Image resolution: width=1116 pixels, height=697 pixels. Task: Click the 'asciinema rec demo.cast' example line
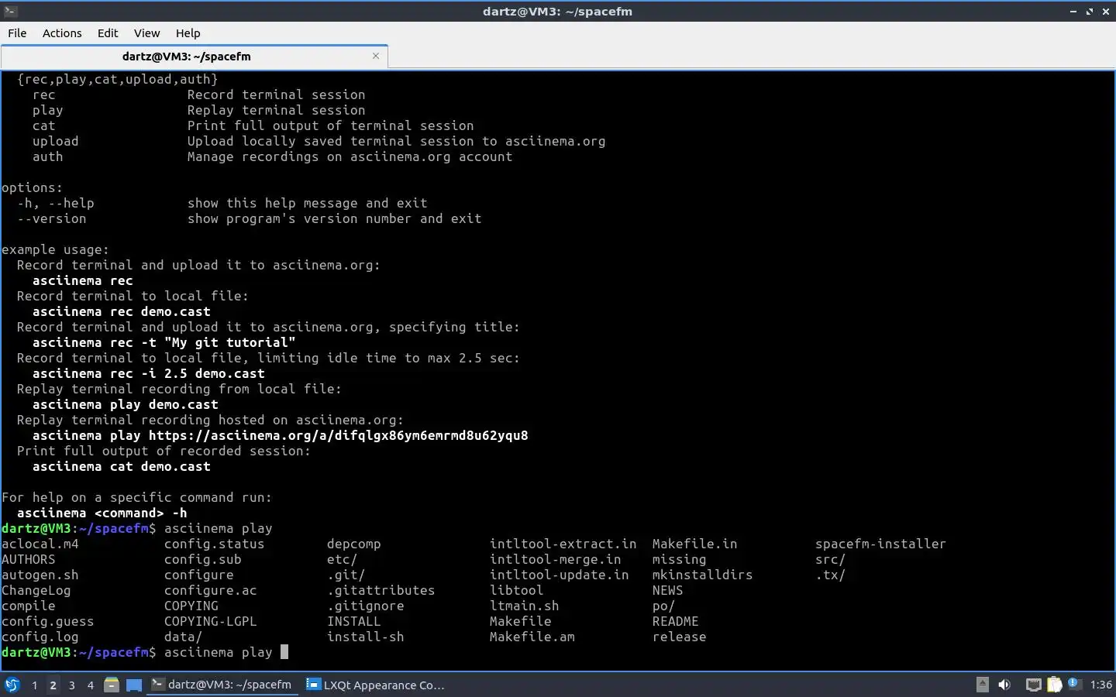122,311
